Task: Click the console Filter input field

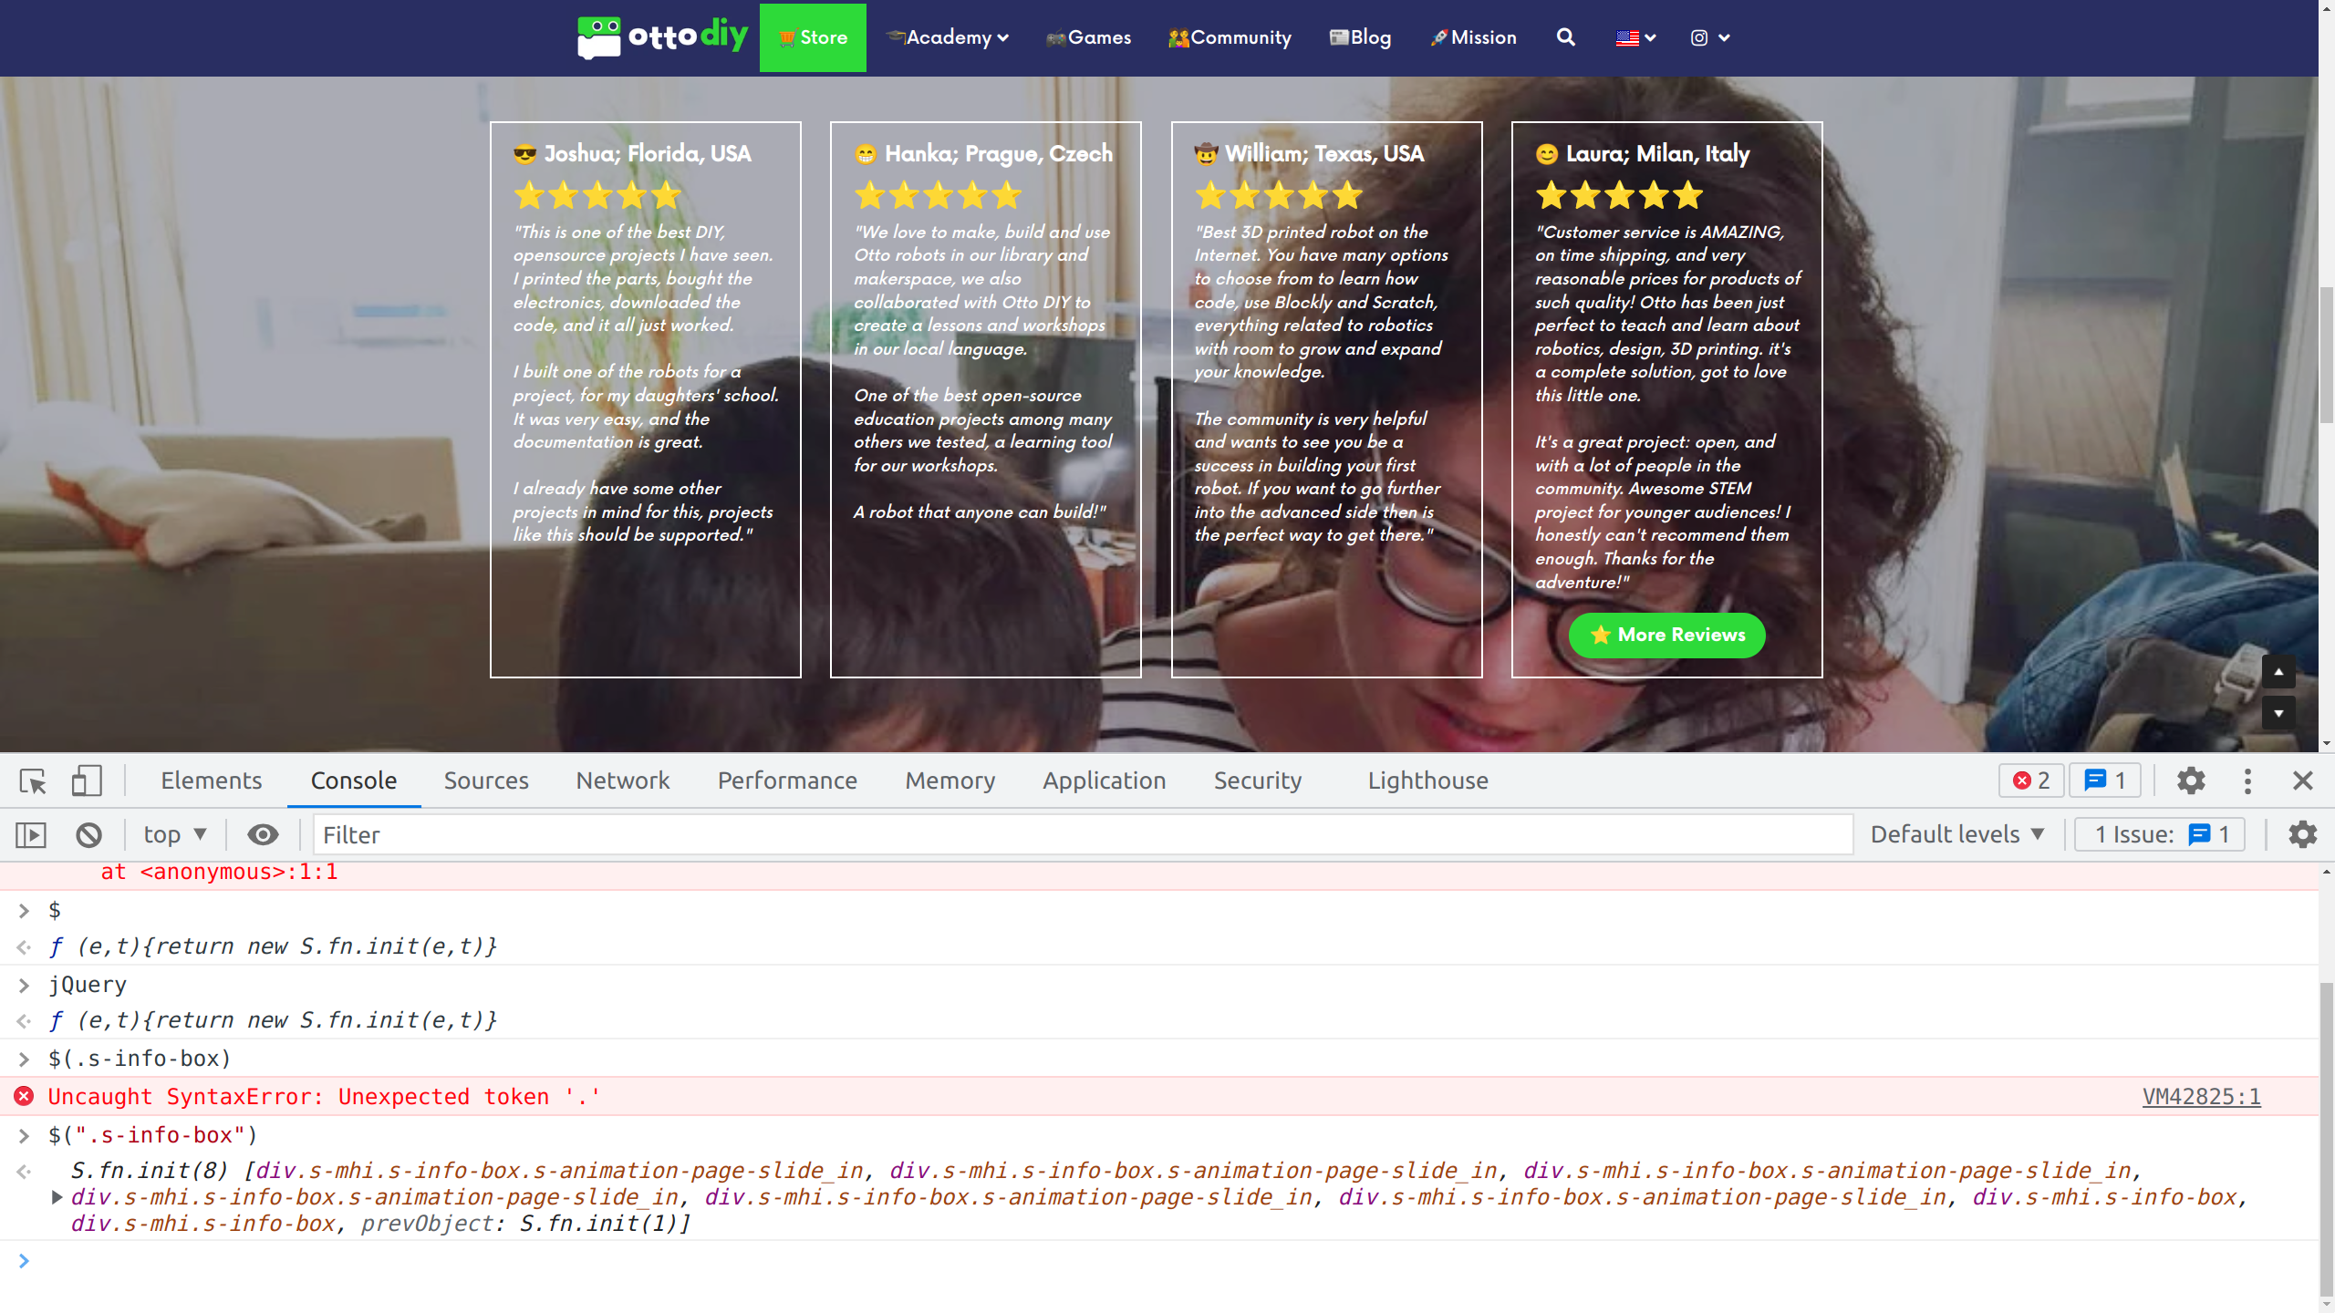Action: [1082, 835]
